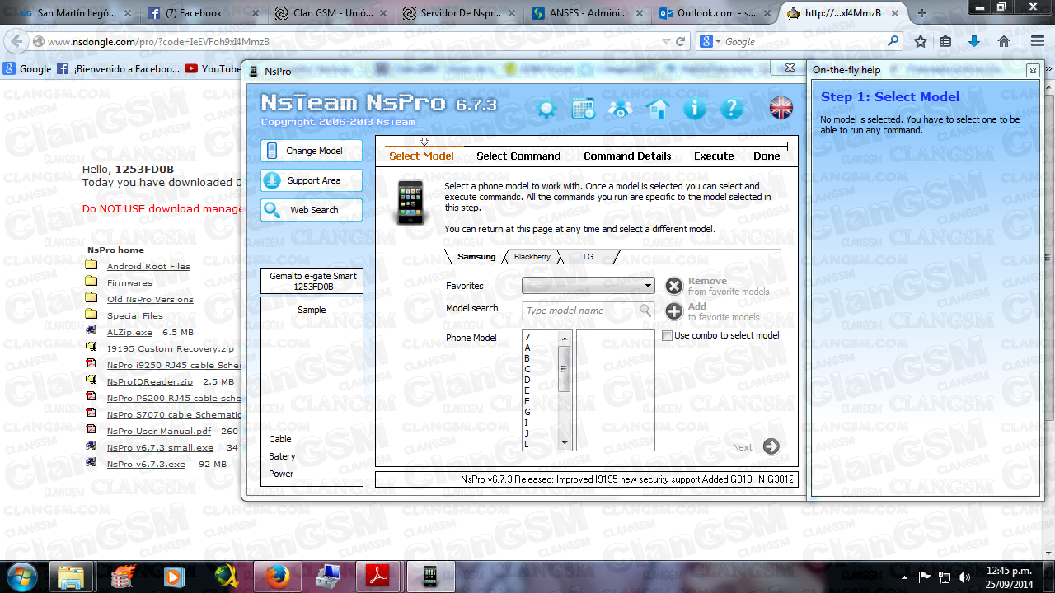The image size is (1055, 593).
Task: Open the info icon in NsPro header
Action: (x=695, y=108)
